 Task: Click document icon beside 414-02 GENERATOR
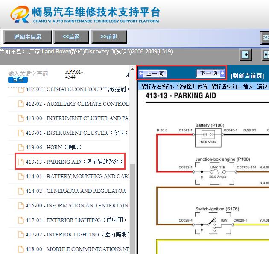tap(21, 191)
